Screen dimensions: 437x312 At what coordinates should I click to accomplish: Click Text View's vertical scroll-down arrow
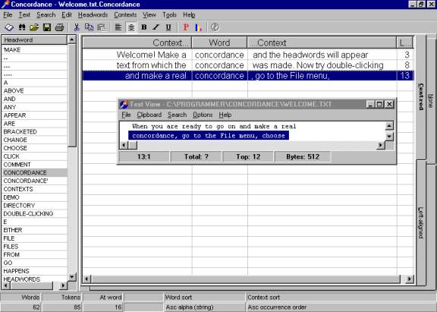click(389, 137)
